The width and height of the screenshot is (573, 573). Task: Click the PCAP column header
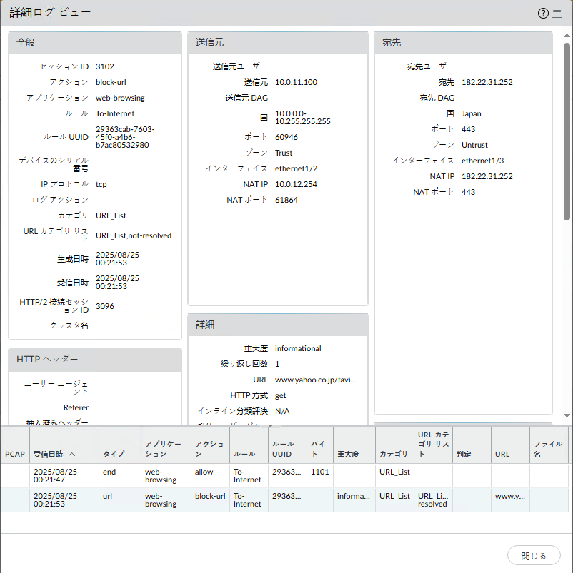[x=14, y=454]
